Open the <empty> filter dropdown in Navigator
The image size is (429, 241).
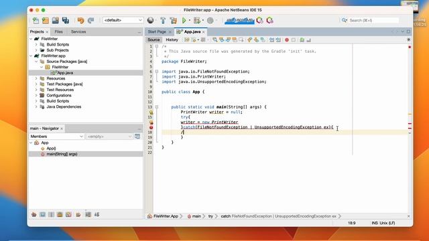[x=109, y=137]
